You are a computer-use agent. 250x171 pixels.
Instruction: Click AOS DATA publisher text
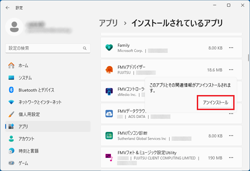coord(137,116)
